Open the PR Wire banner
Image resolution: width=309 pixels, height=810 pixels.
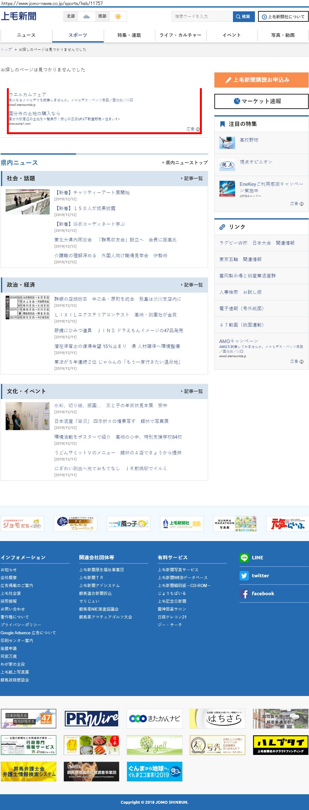91,719
